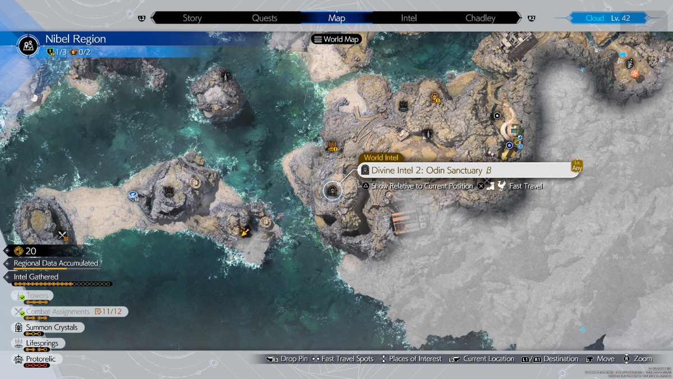
Task: Expand the World Map selector
Action: [336, 39]
